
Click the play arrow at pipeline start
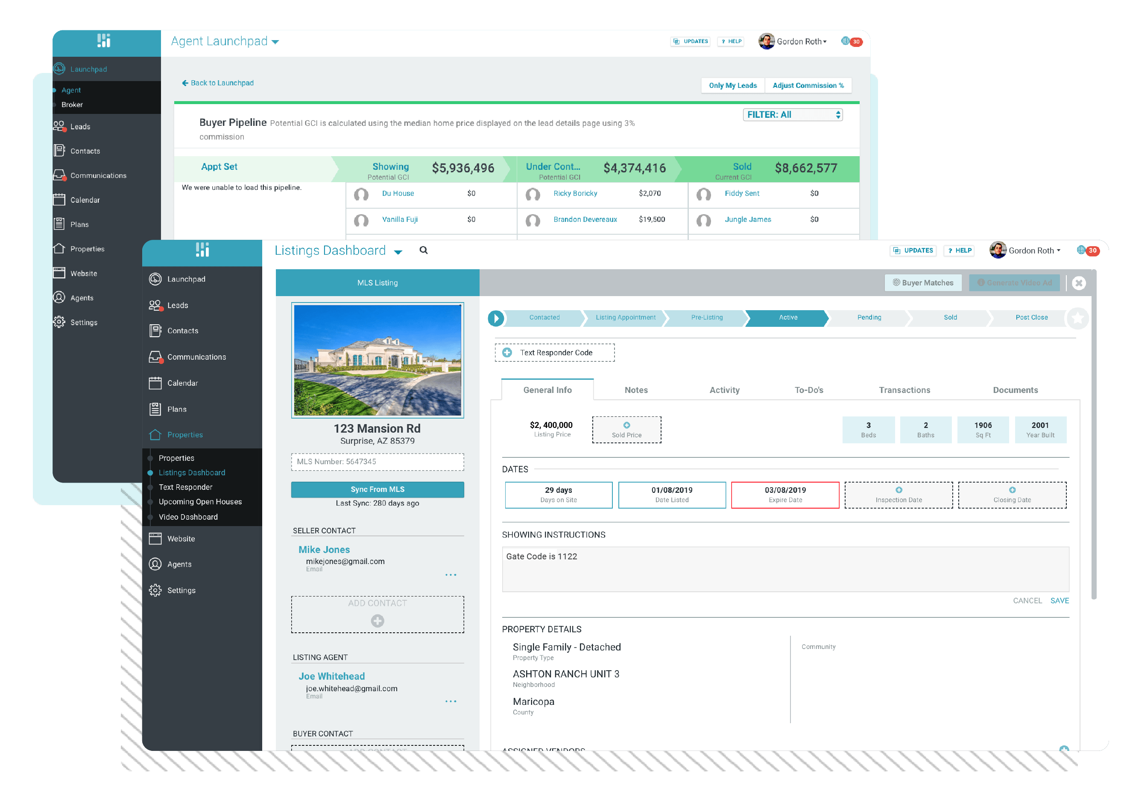tap(496, 318)
